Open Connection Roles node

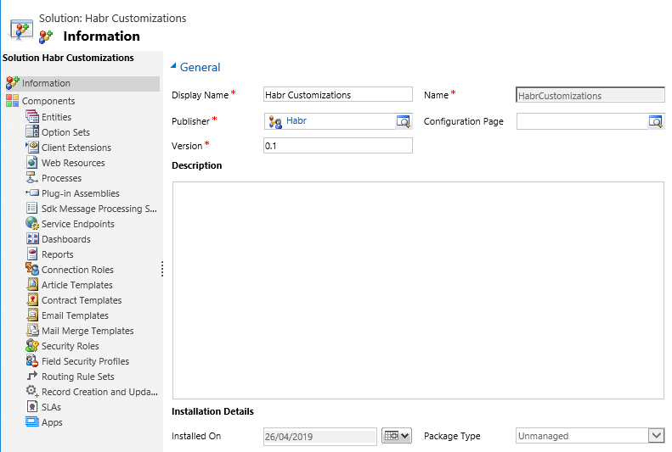point(77,270)
